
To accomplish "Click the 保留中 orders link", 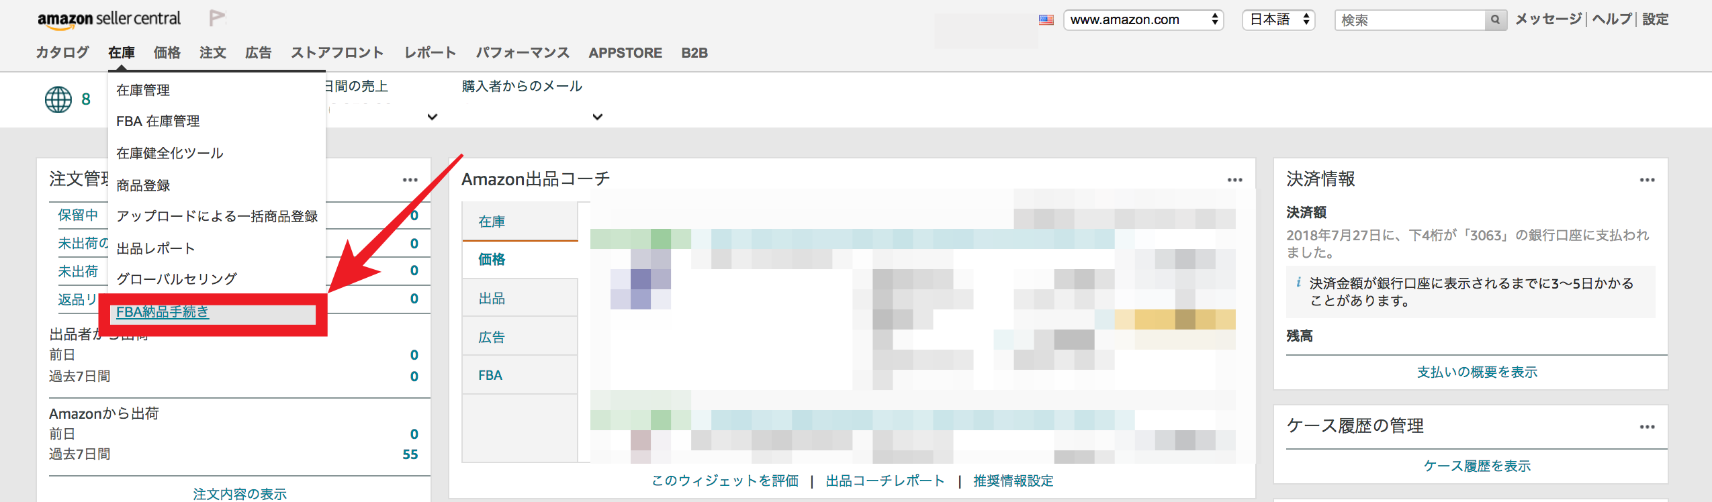I will click(x=78, y=215).
